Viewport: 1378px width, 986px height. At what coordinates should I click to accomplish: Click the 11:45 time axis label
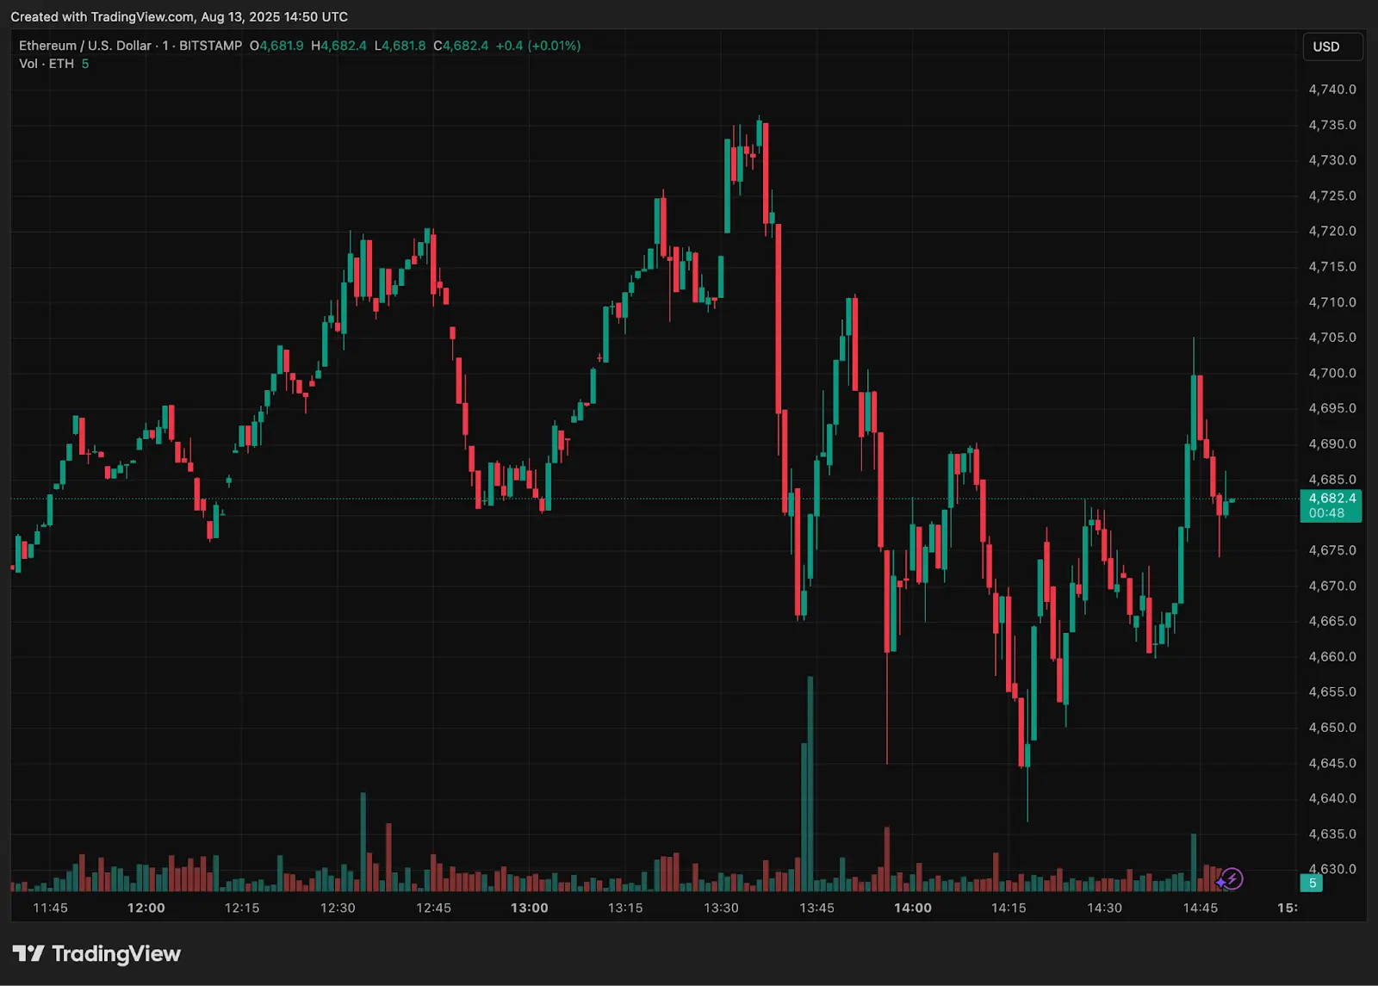coord(50,908)
